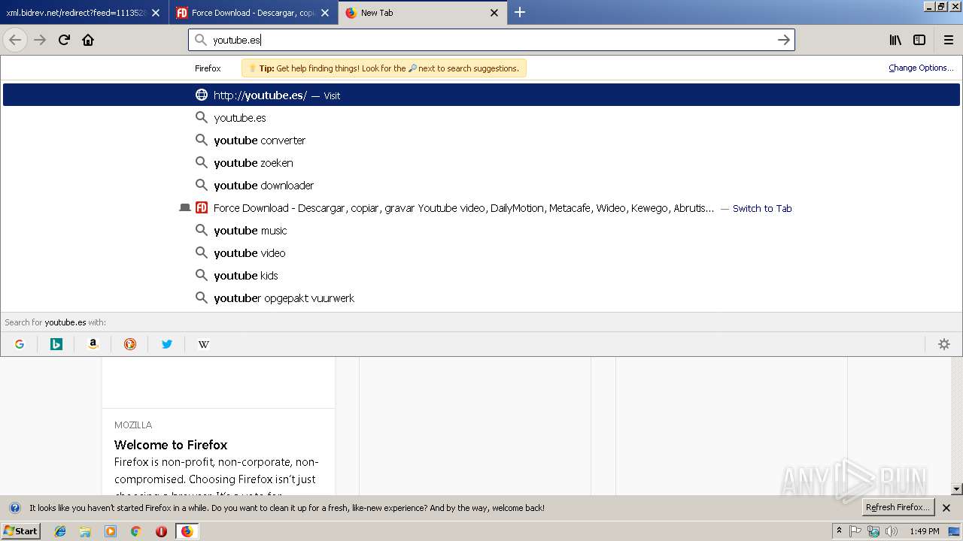
Task: Click Change Options link
Action: tap(921, 68)
